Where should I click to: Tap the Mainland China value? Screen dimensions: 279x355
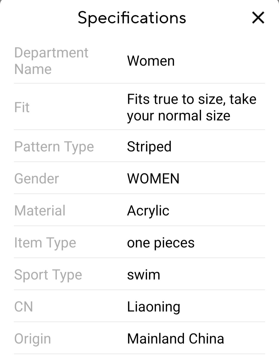(175, 339)
